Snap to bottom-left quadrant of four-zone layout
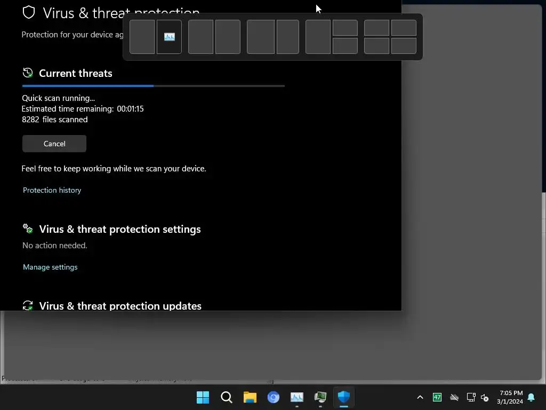This screenshot has width=546, height=410. pos(376,46)
